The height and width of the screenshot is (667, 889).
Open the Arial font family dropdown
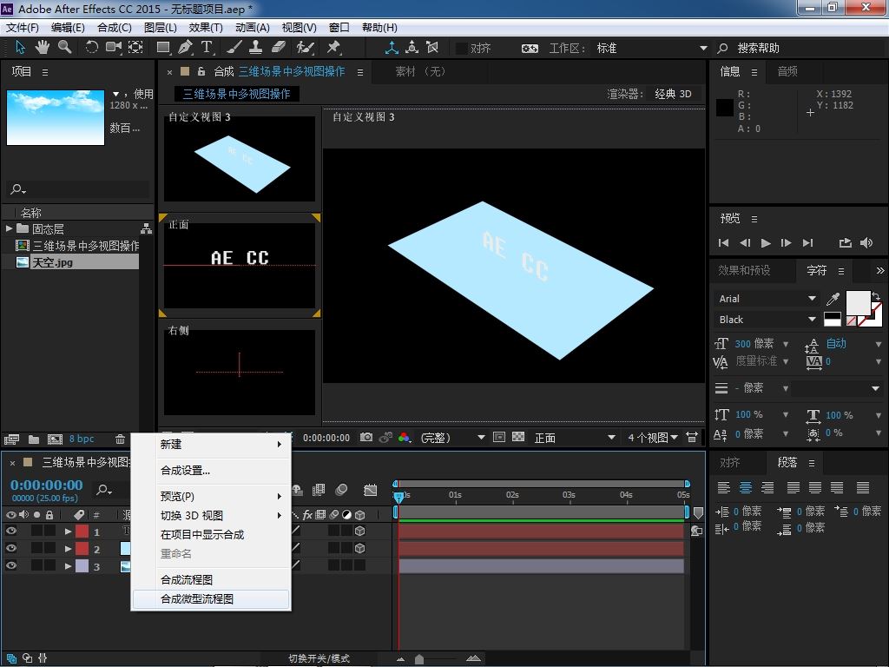pos(767,299)
